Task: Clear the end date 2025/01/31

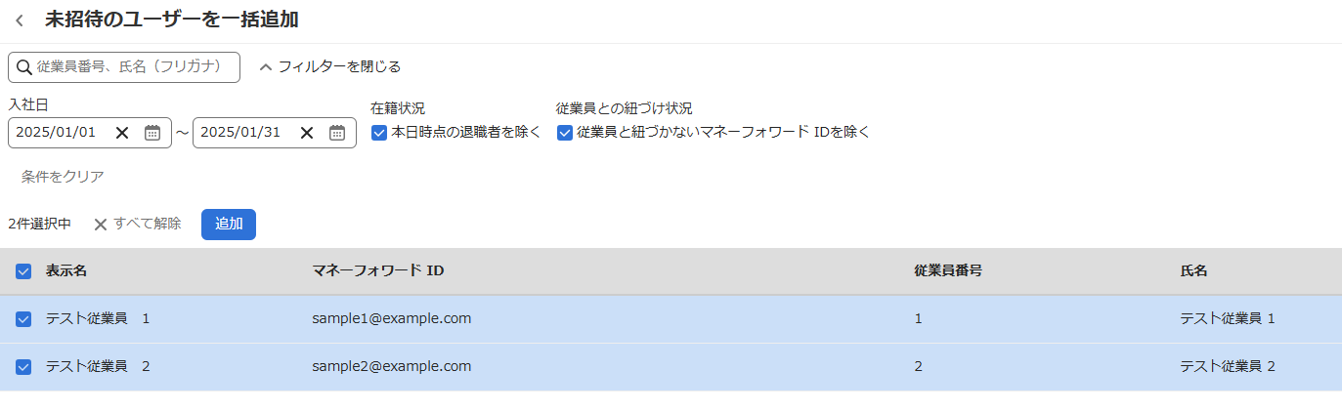Action: pos(307,133)
